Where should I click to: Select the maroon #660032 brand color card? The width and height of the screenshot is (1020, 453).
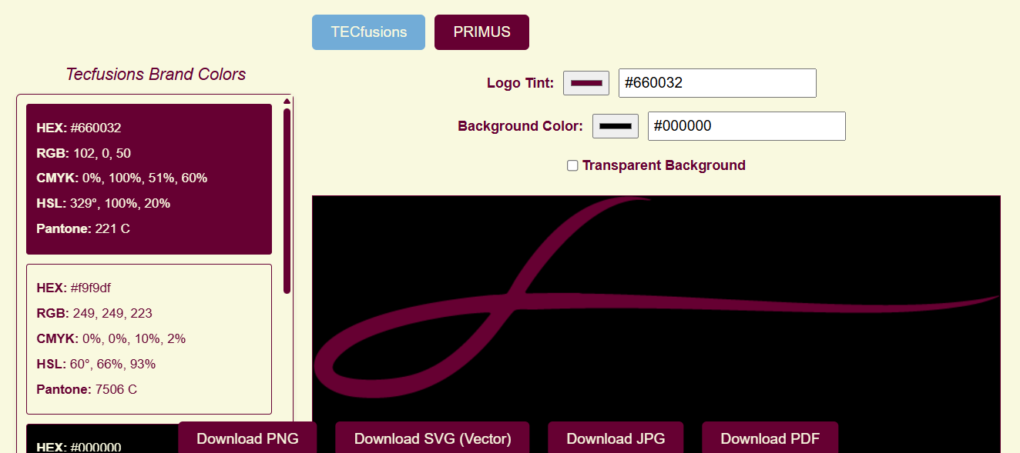click(149, 178)
